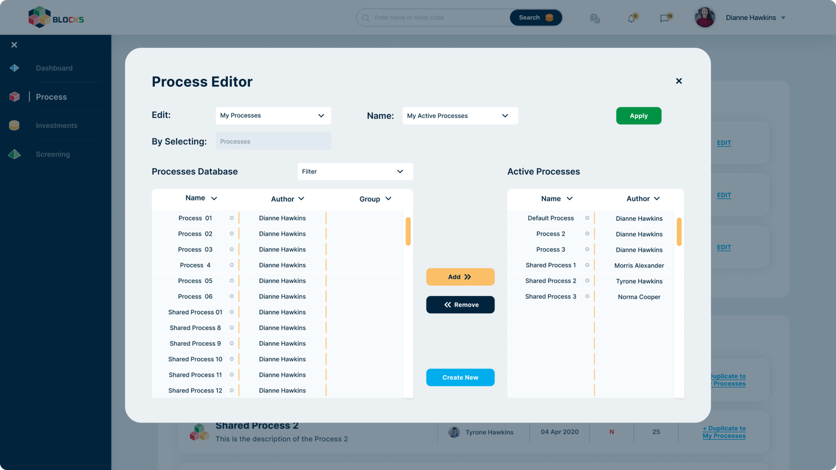The height and width of the screenshot is (470, 836).
Task: Select the radio dot beside Shared Process 8
Action: pyautogui.click(x=231, y=328)
